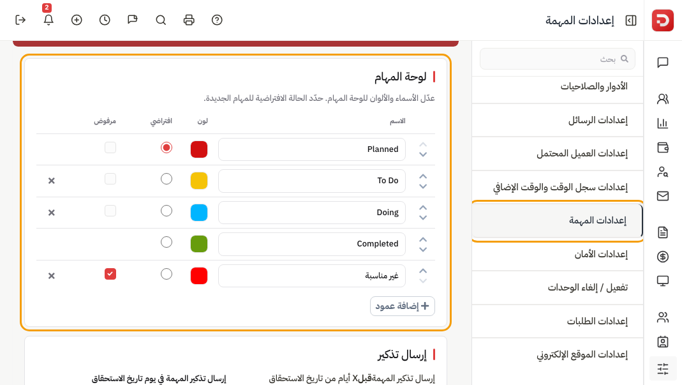Open إعدادات الطلبات settings menu item
682x385 pixels.
click(557, 321)
